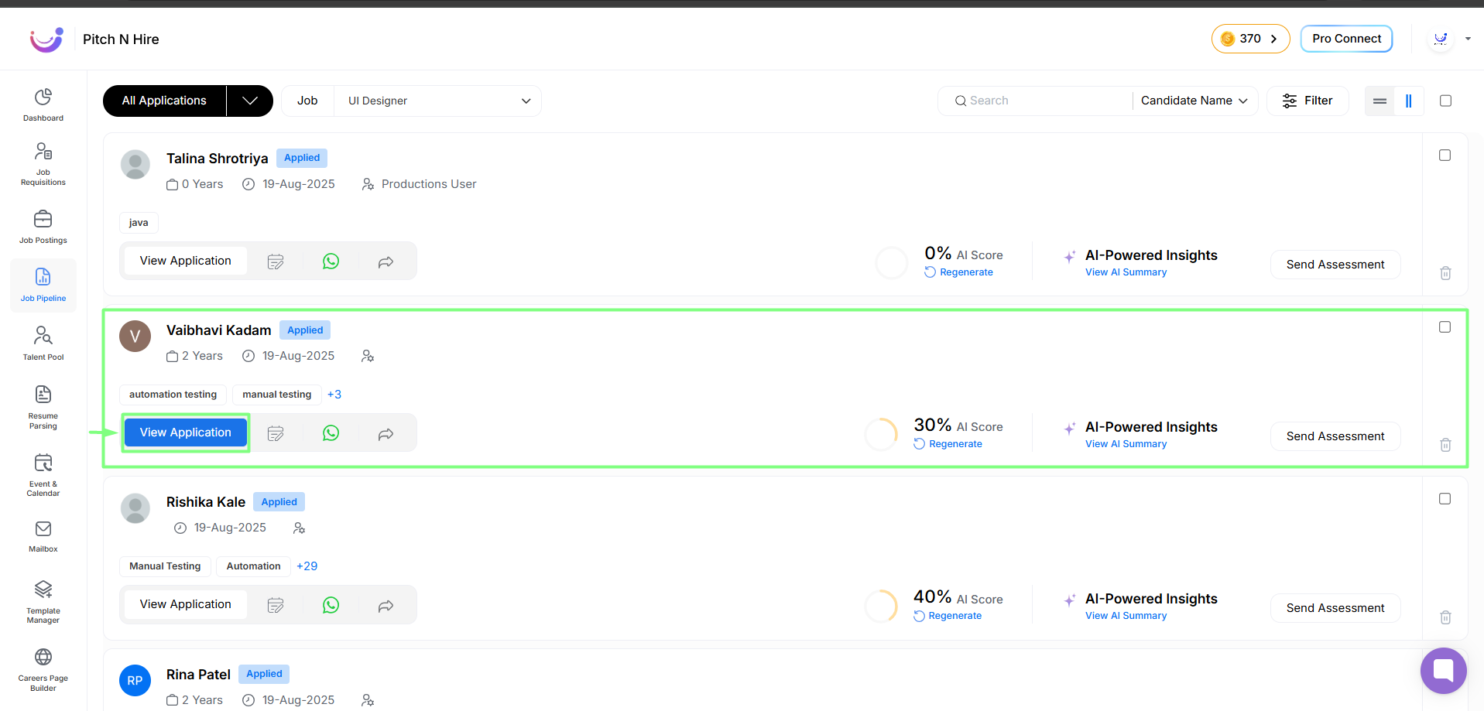
Task: Click the user profile avatar
Action: click(x=1441, y=39)
